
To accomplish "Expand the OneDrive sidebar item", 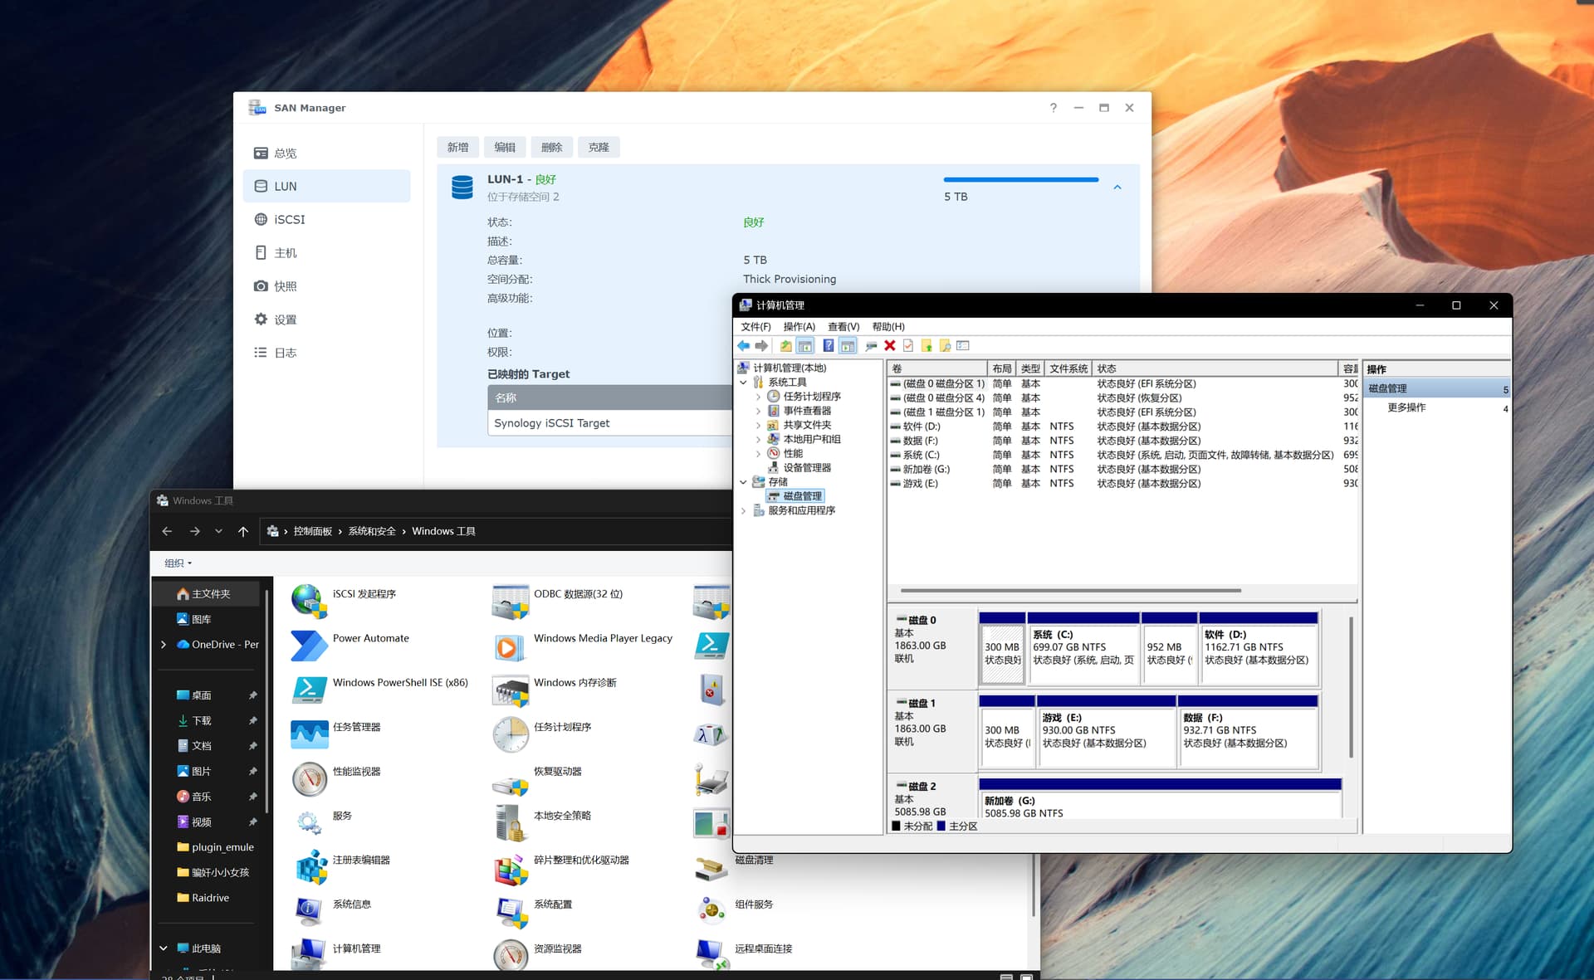I will click(164, 645).
